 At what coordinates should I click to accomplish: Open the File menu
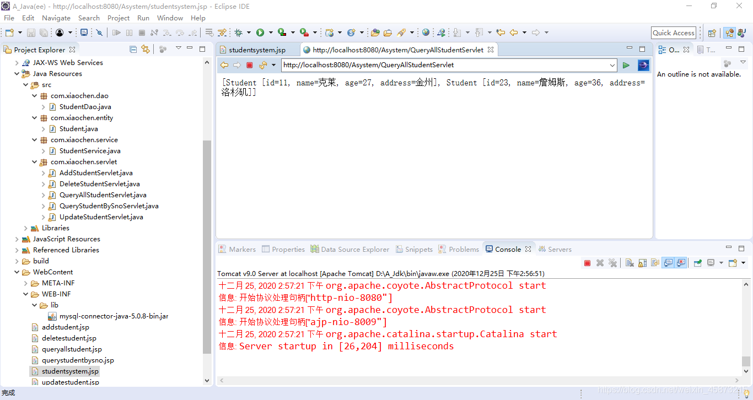9,18
